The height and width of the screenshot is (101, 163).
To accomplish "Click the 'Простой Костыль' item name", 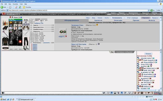I will (x=79, y=44).
